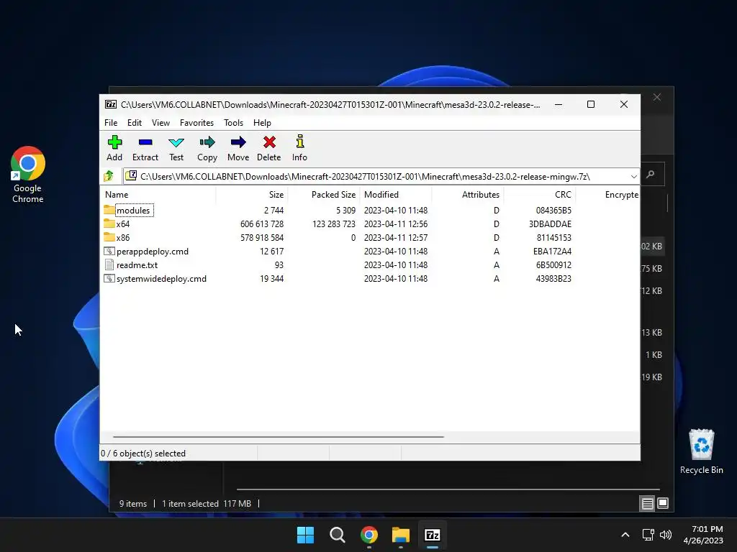Run the Test archive tool
737x552 pixels.
tap(176, 142)
